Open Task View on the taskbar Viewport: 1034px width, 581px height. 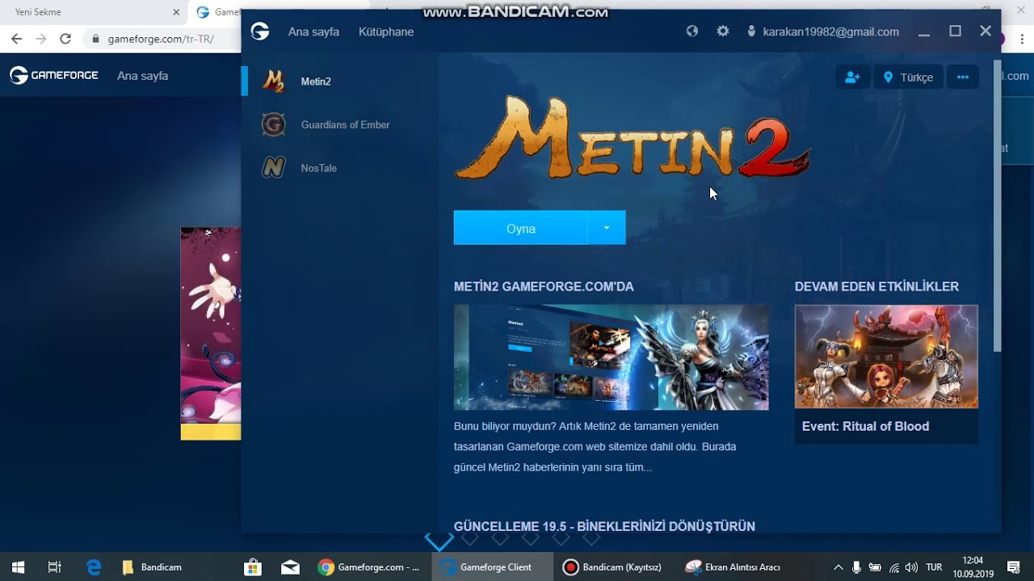click(x=55, y=567)
